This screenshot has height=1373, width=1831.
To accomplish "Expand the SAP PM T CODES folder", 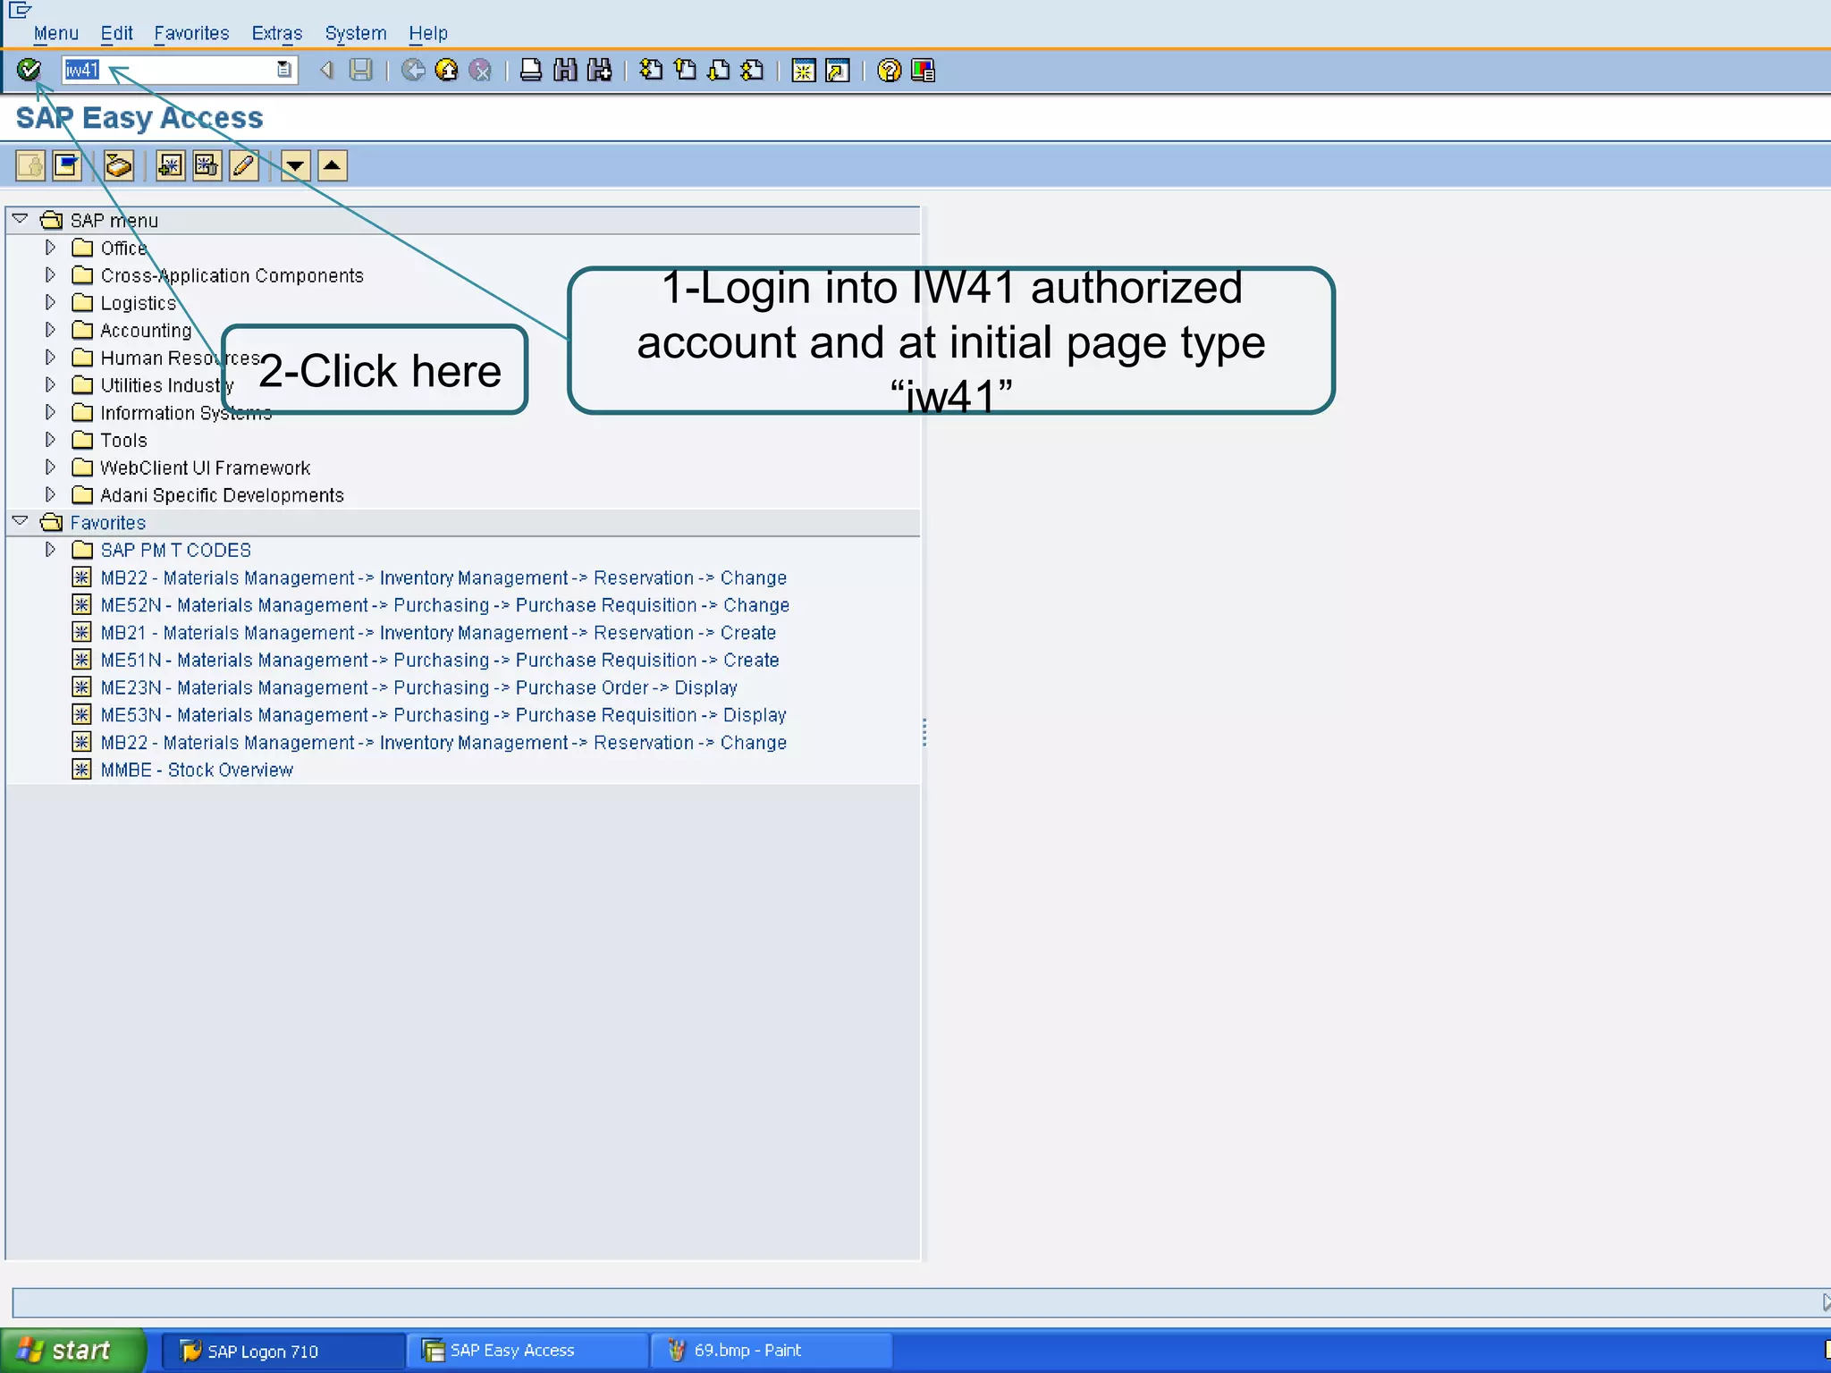I will 50,549.
